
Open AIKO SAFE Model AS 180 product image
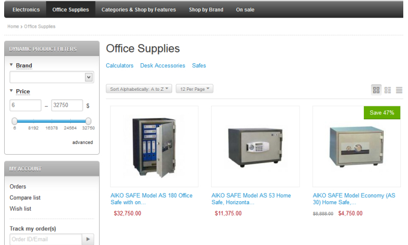(x=154, y=146)
